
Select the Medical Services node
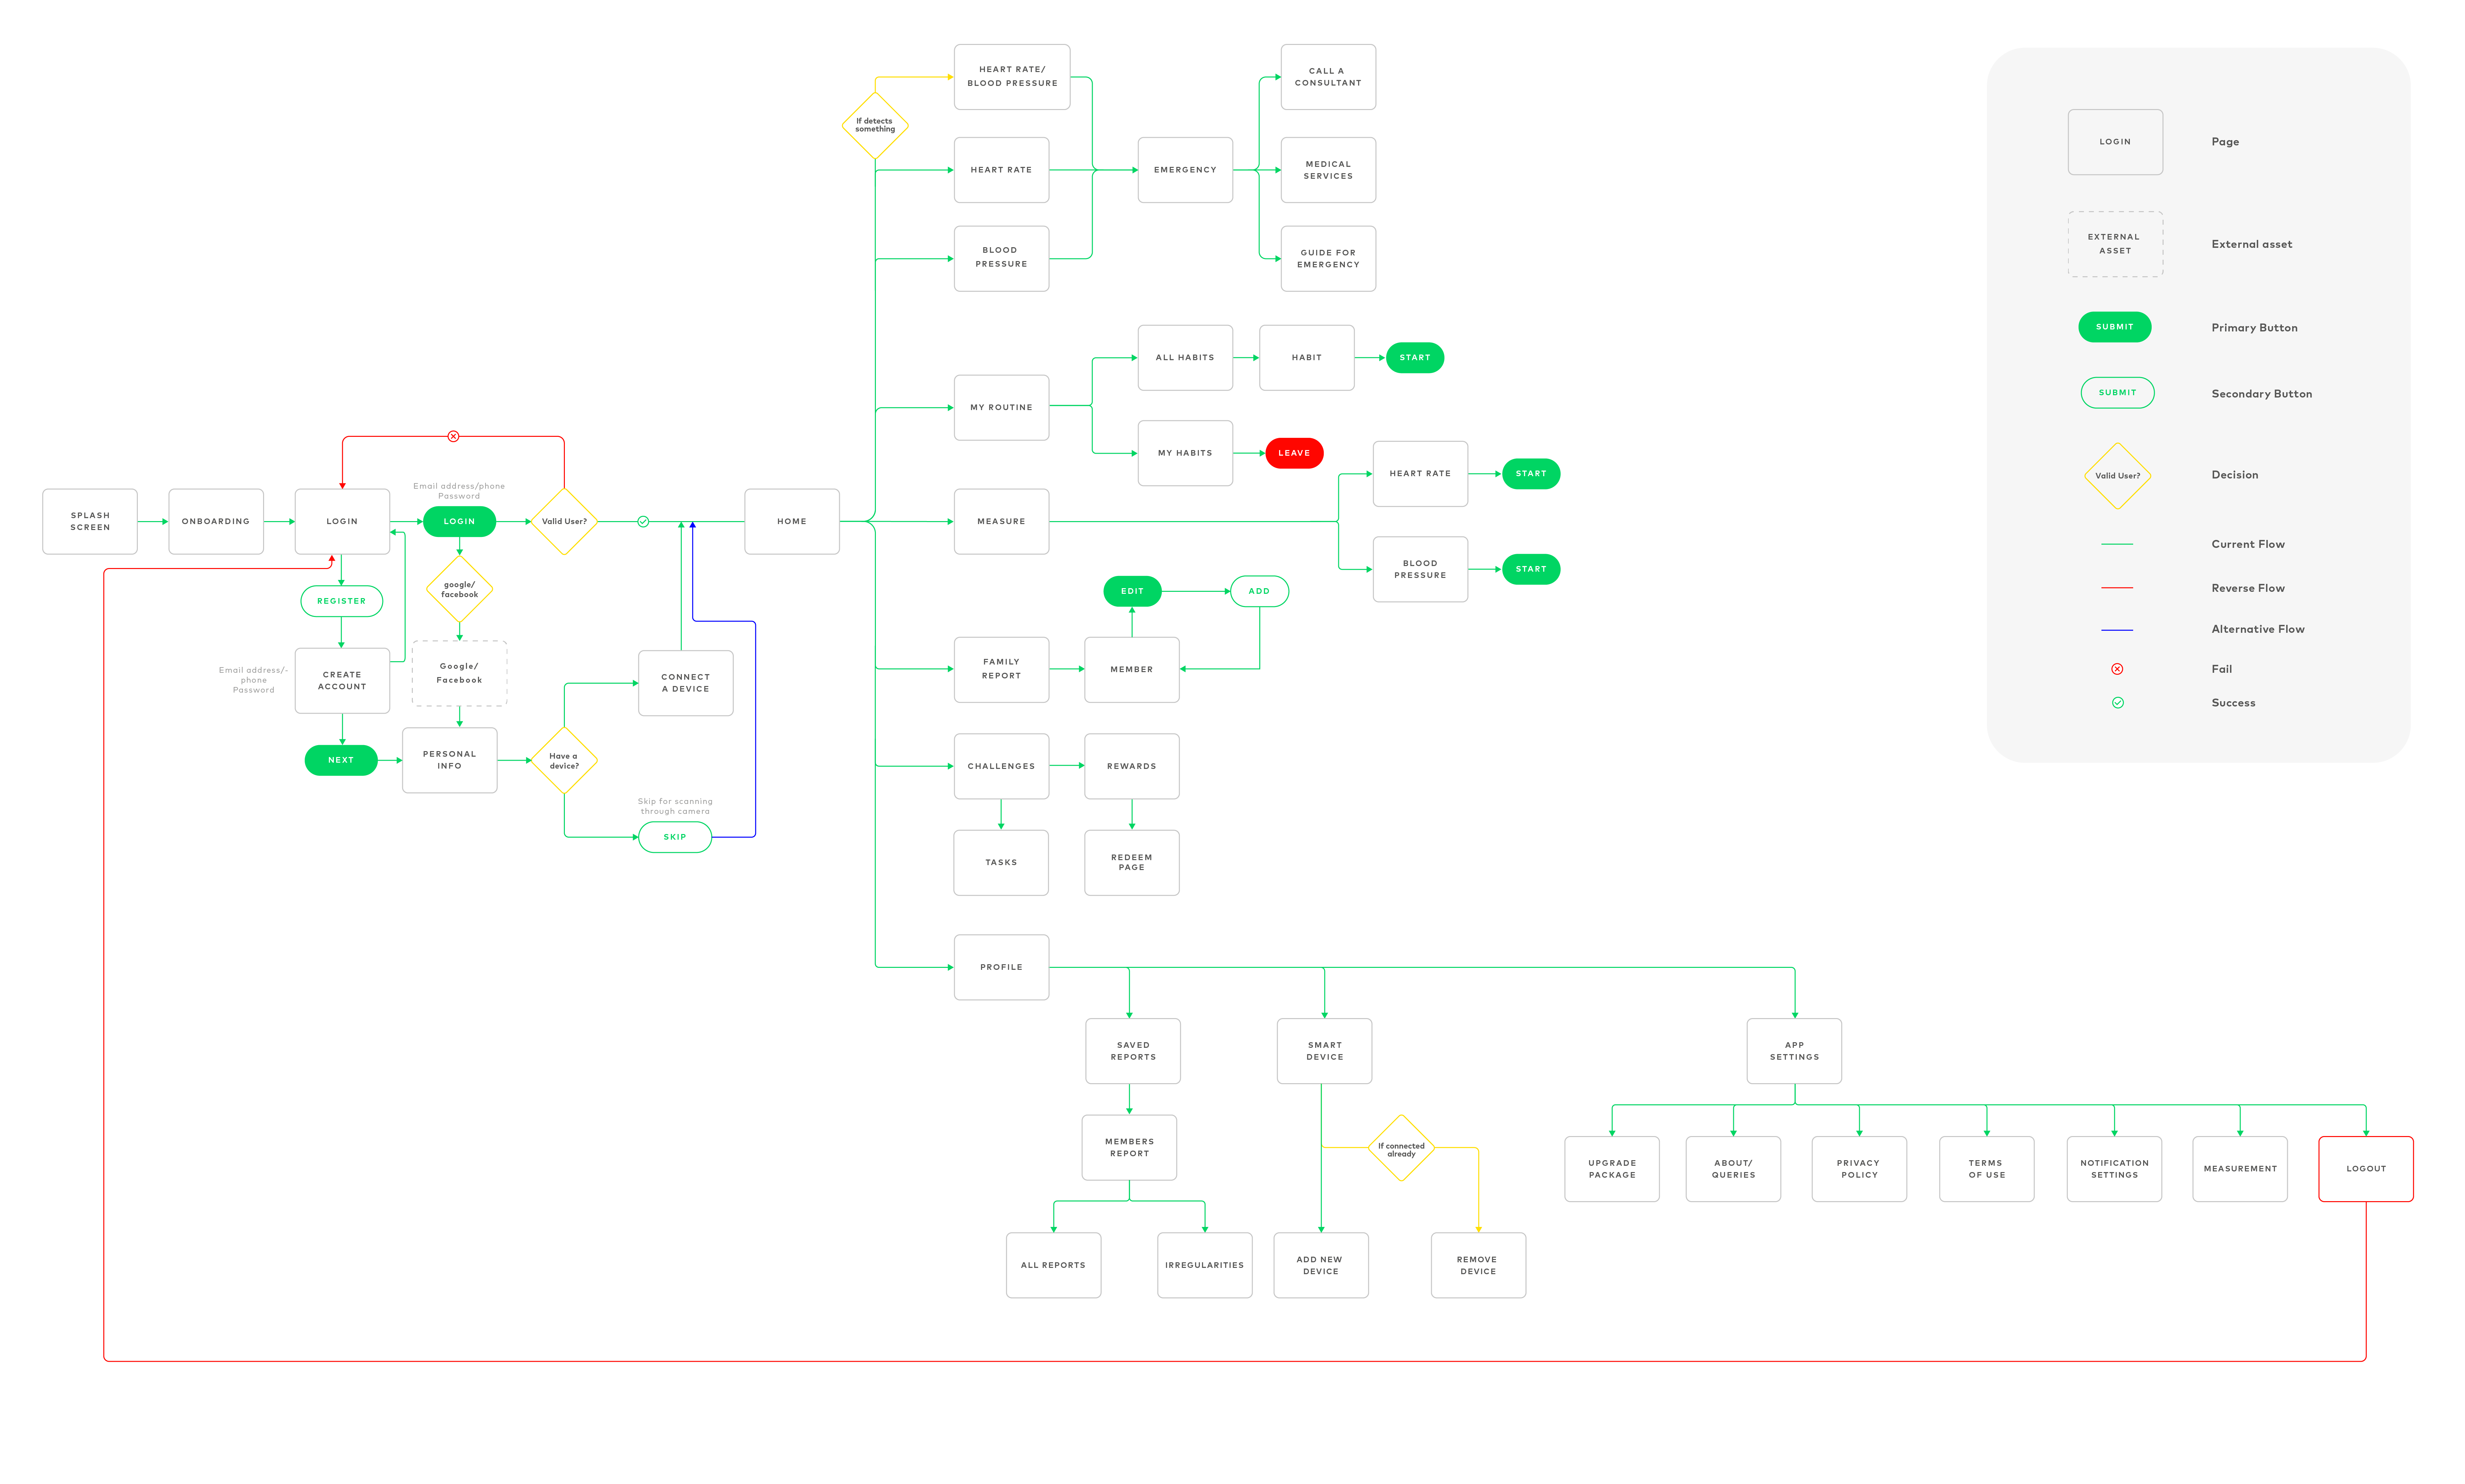1328,170
